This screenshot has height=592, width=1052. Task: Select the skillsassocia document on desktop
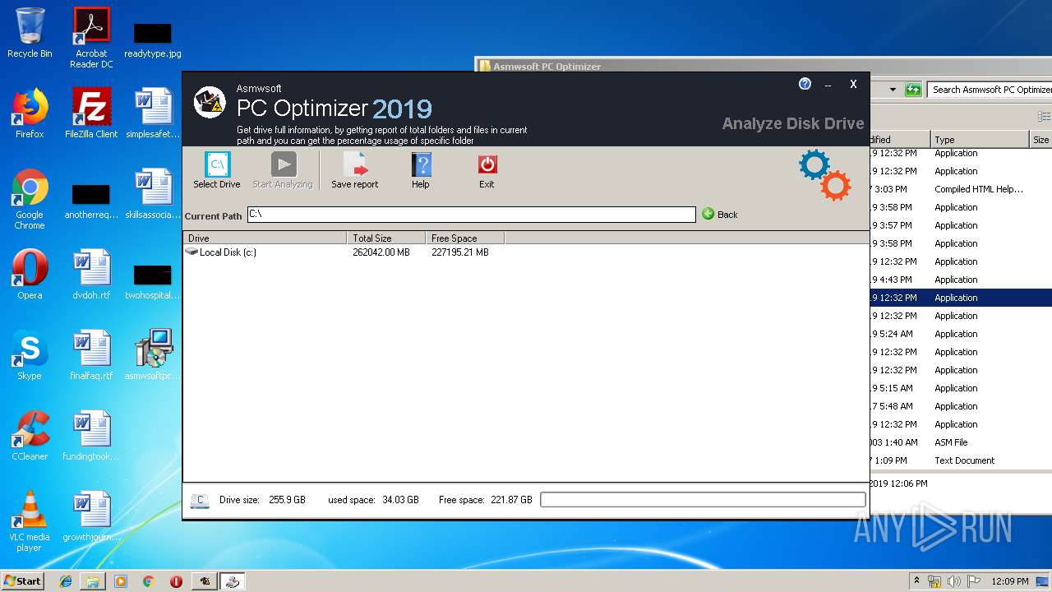coord(153,194)
